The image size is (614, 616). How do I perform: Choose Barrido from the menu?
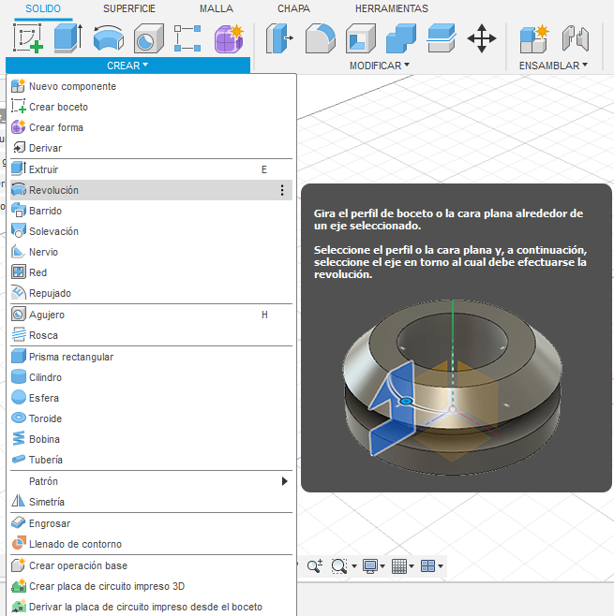coord(151,211)
